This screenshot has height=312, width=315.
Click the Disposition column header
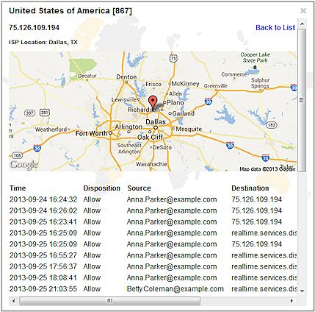click(x=102, y=188)
